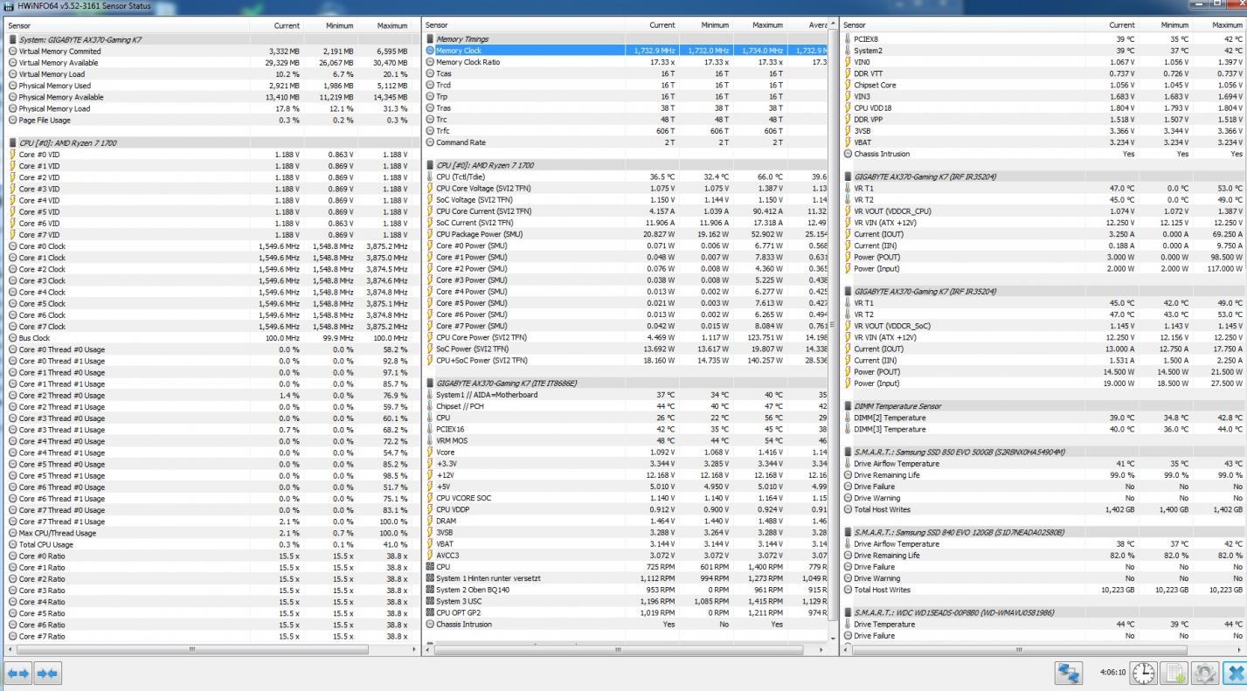The width and height of the screenshot is (1247, 691).
Task: Click the thermometer icon of CPU (Tctl/Tdie)
Action: pos(429,176)
